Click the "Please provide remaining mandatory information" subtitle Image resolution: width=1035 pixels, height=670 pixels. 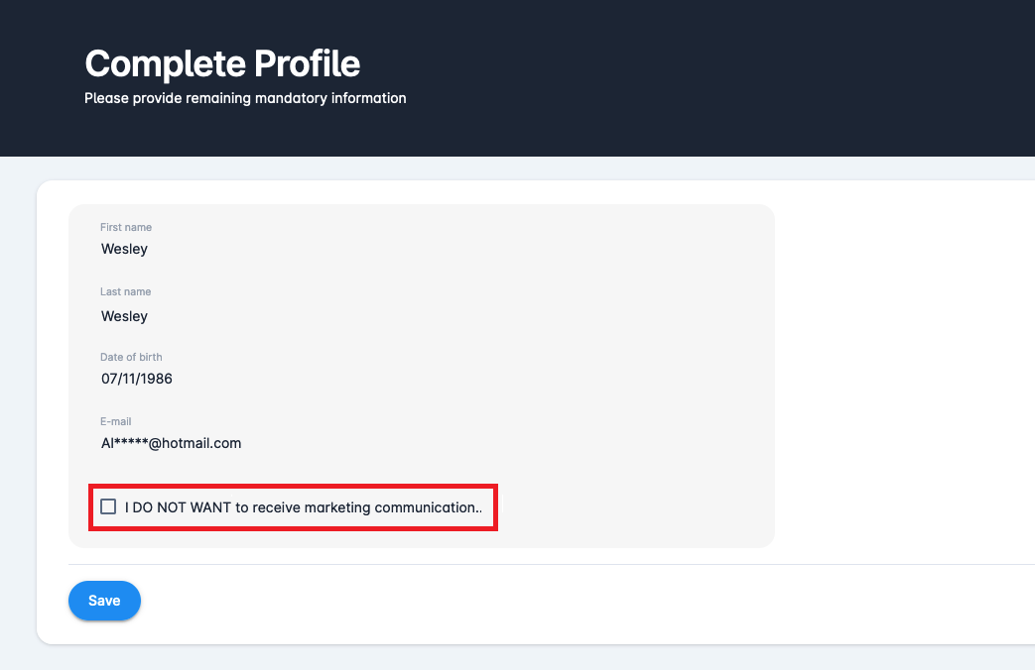[245, 98]
